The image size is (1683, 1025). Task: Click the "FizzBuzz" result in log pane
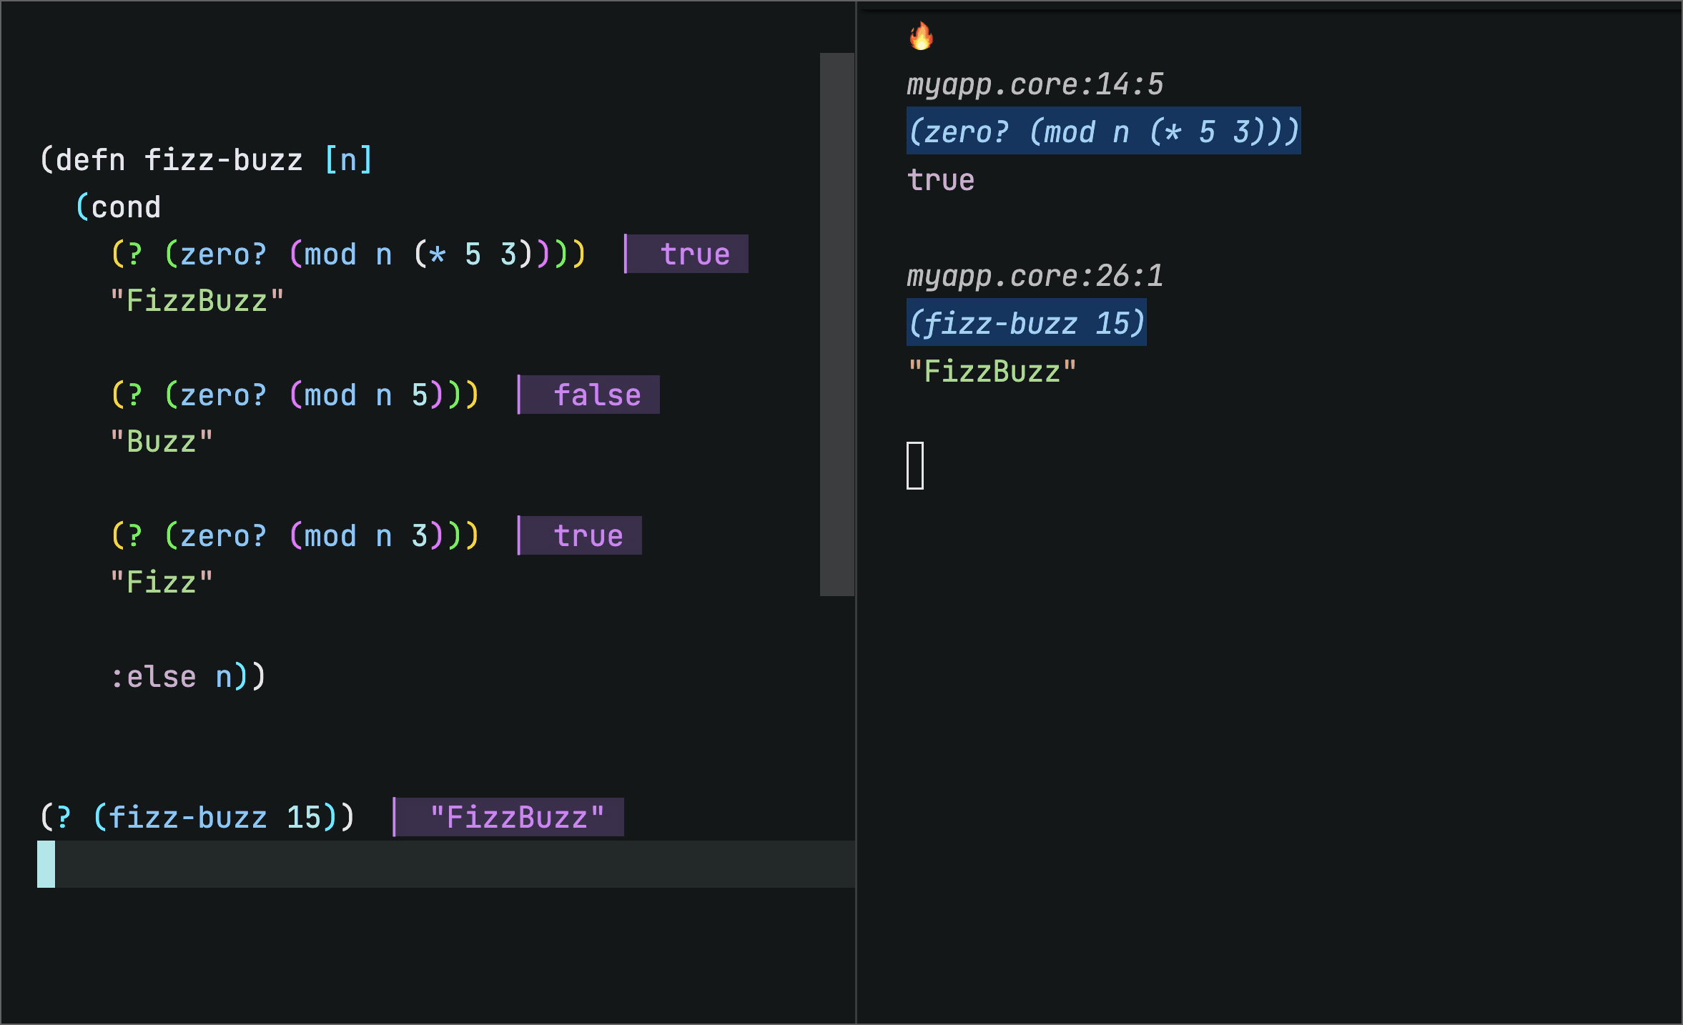[x=992, y=372]
